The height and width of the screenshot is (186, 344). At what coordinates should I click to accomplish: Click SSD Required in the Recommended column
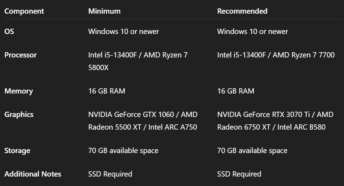click(x=239, y=174)
